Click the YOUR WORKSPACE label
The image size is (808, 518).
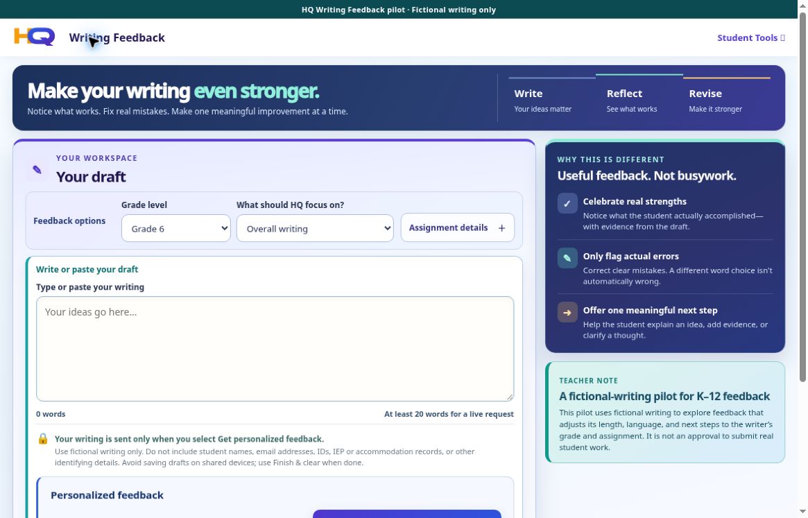point(97,158)
